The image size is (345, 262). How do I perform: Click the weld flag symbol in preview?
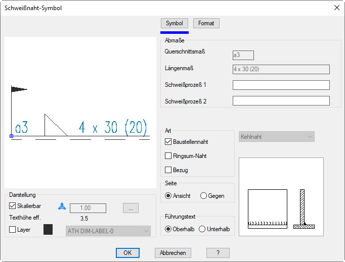point(19,90)
